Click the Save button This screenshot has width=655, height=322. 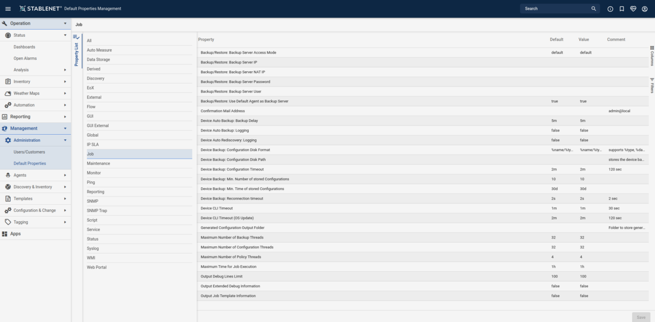pos(641,317)
